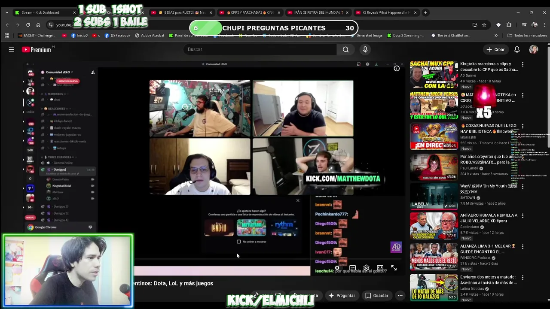Switch the player to theater mode
Viewport: 550px width, 309px height.
(380, 268)
